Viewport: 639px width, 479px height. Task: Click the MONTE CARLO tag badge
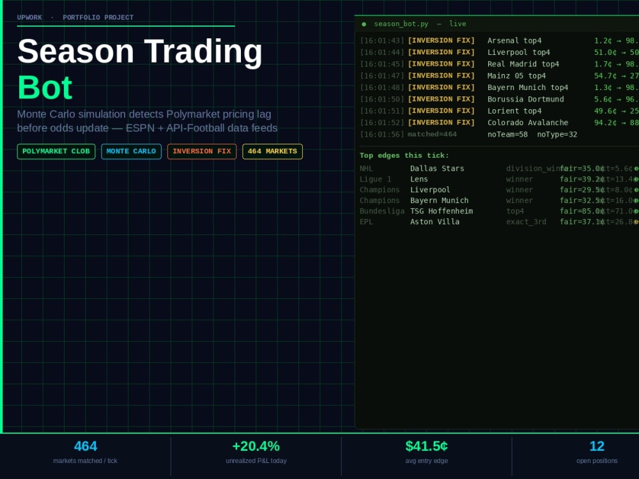click(131, 151)
